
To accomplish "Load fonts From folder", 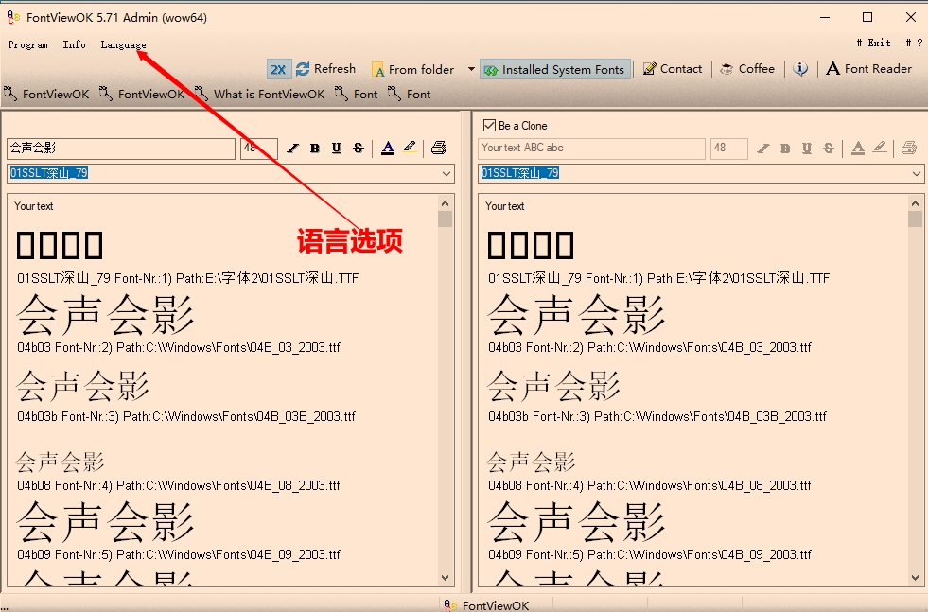I will 412,70.
